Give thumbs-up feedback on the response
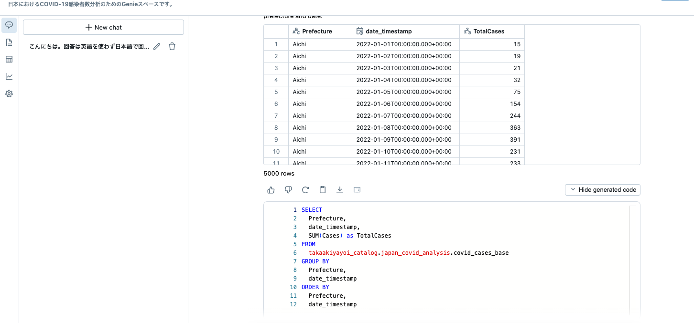 click(271, 189)
